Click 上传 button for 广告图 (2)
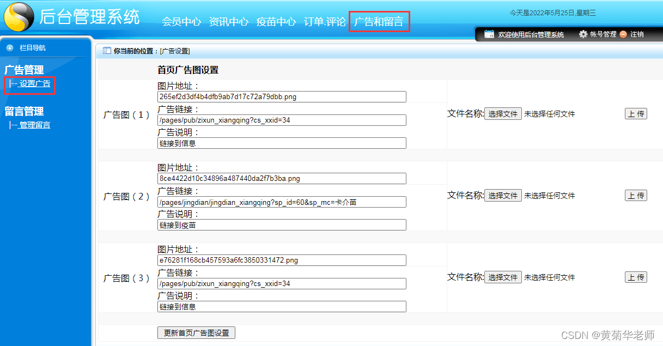 [636, 196]
